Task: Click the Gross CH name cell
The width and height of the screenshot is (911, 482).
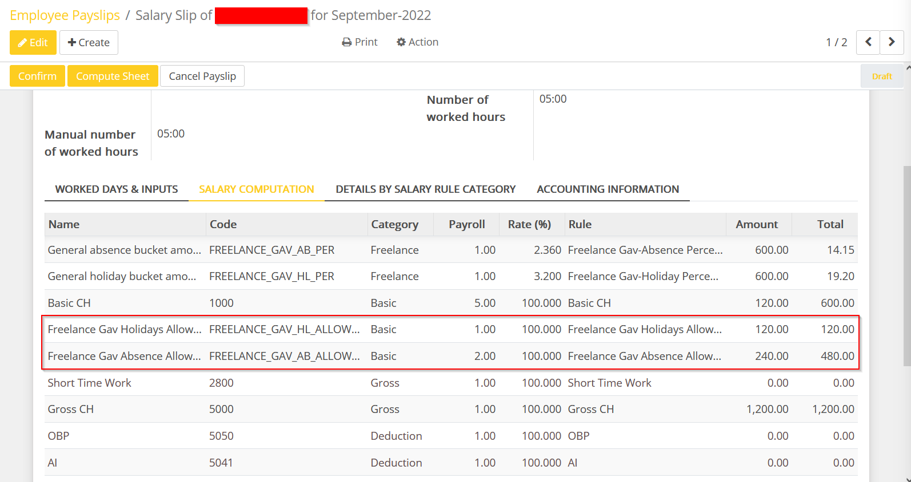Action: tap(71, 409)
